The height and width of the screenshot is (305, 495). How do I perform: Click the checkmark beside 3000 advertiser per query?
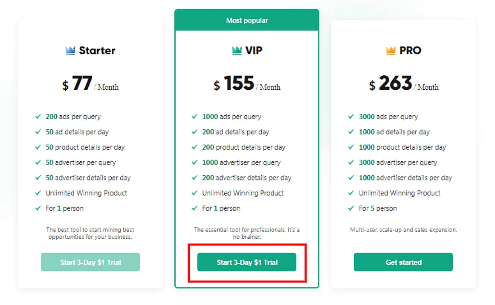point(350,162)
